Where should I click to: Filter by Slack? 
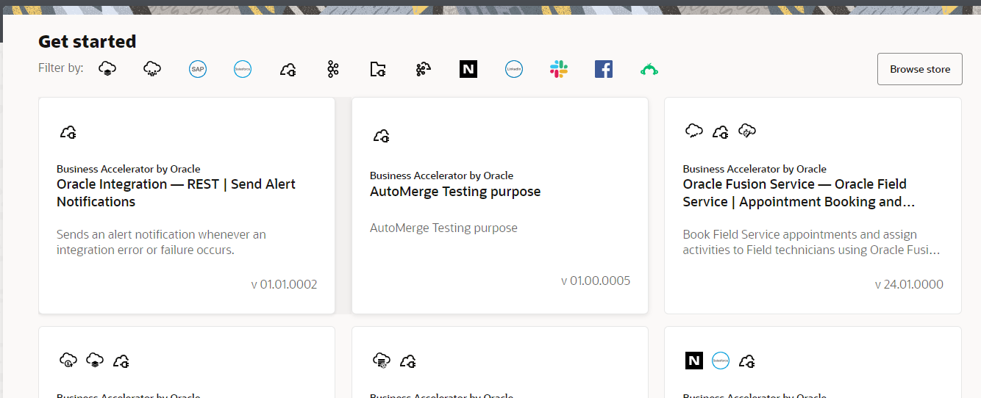(559, 69)
